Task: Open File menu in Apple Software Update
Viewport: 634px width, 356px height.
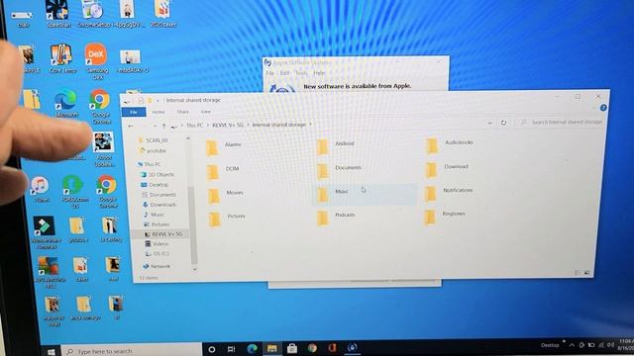Action: [x=270, y=73]
